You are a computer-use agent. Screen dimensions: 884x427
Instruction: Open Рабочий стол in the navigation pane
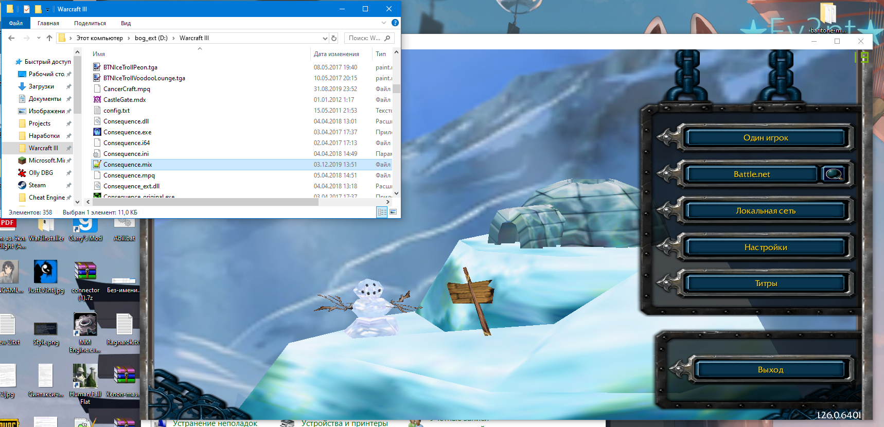pos(46,74)
